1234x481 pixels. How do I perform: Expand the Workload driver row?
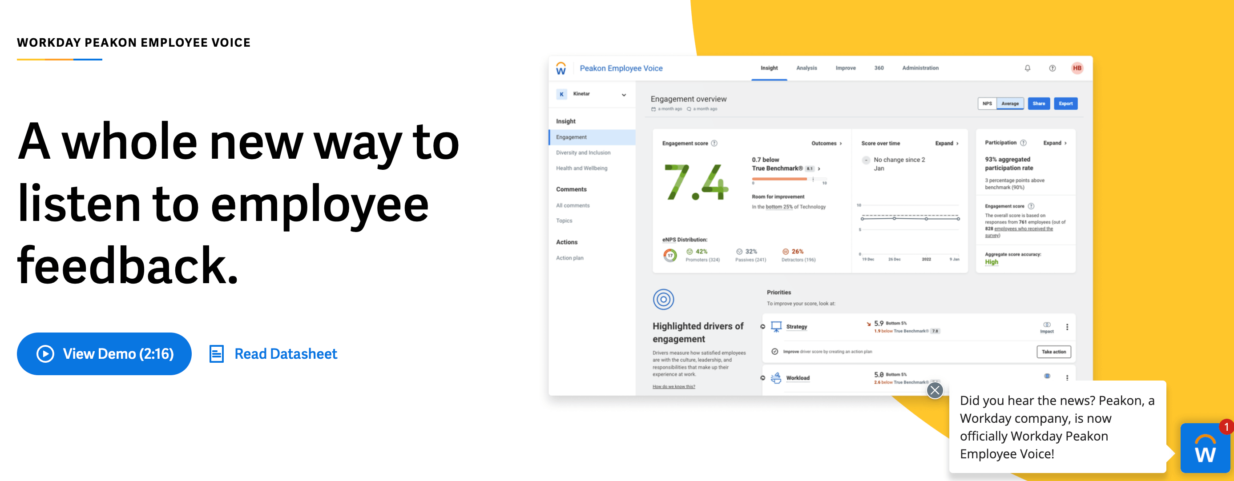pos(762,378)
